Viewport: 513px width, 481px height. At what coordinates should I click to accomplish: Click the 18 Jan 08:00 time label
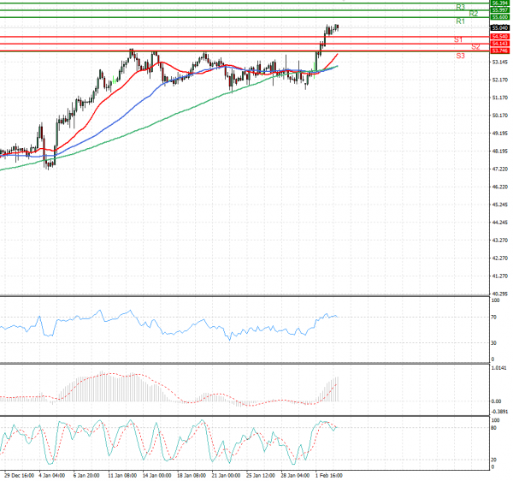click(x=191, y=475)
